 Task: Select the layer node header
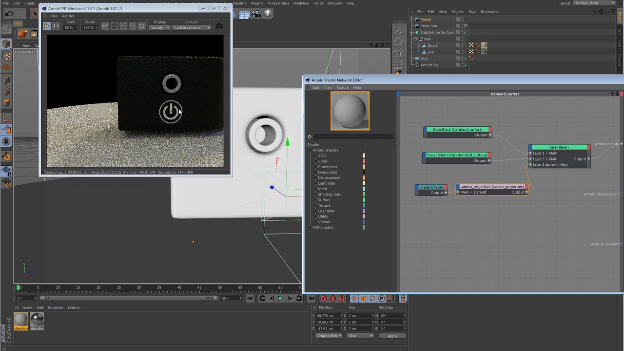560,147
